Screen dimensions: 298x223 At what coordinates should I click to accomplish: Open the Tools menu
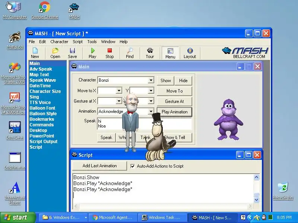click(x=92, y=42)
